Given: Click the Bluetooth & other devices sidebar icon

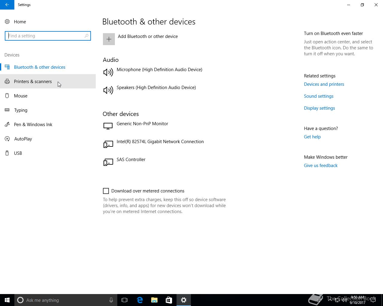Looking at the screenshot, I should tap(7, 67).
